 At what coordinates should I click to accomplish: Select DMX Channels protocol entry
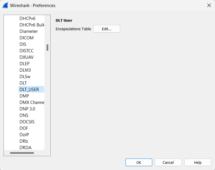coord(32,102)
